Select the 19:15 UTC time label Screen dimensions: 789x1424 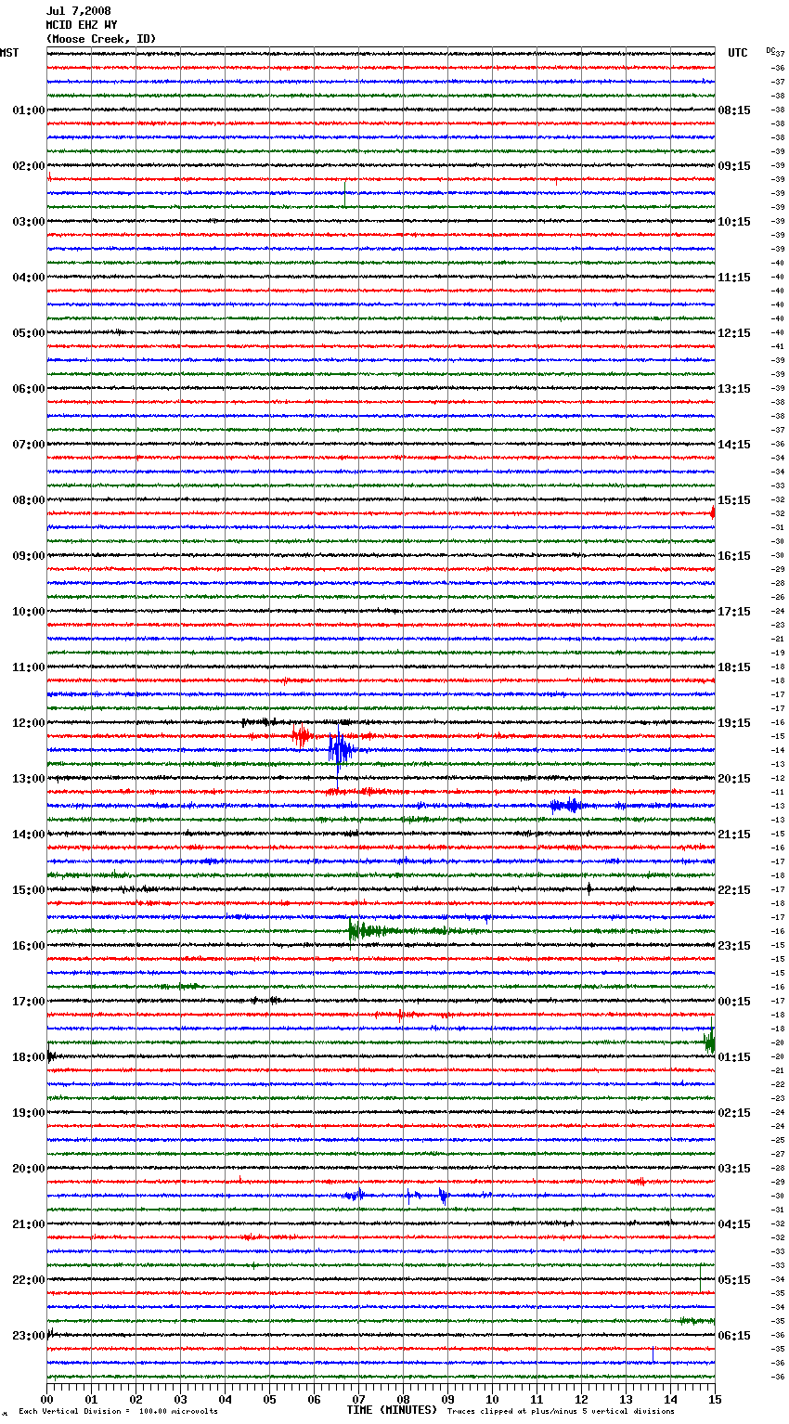point(734,723)
